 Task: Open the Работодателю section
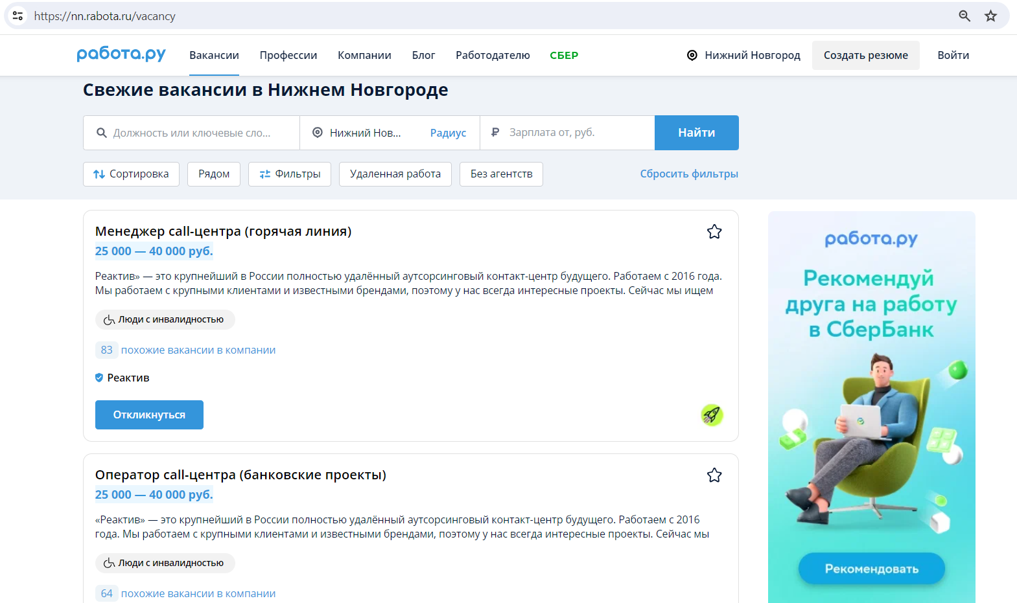tap(493, 56)
